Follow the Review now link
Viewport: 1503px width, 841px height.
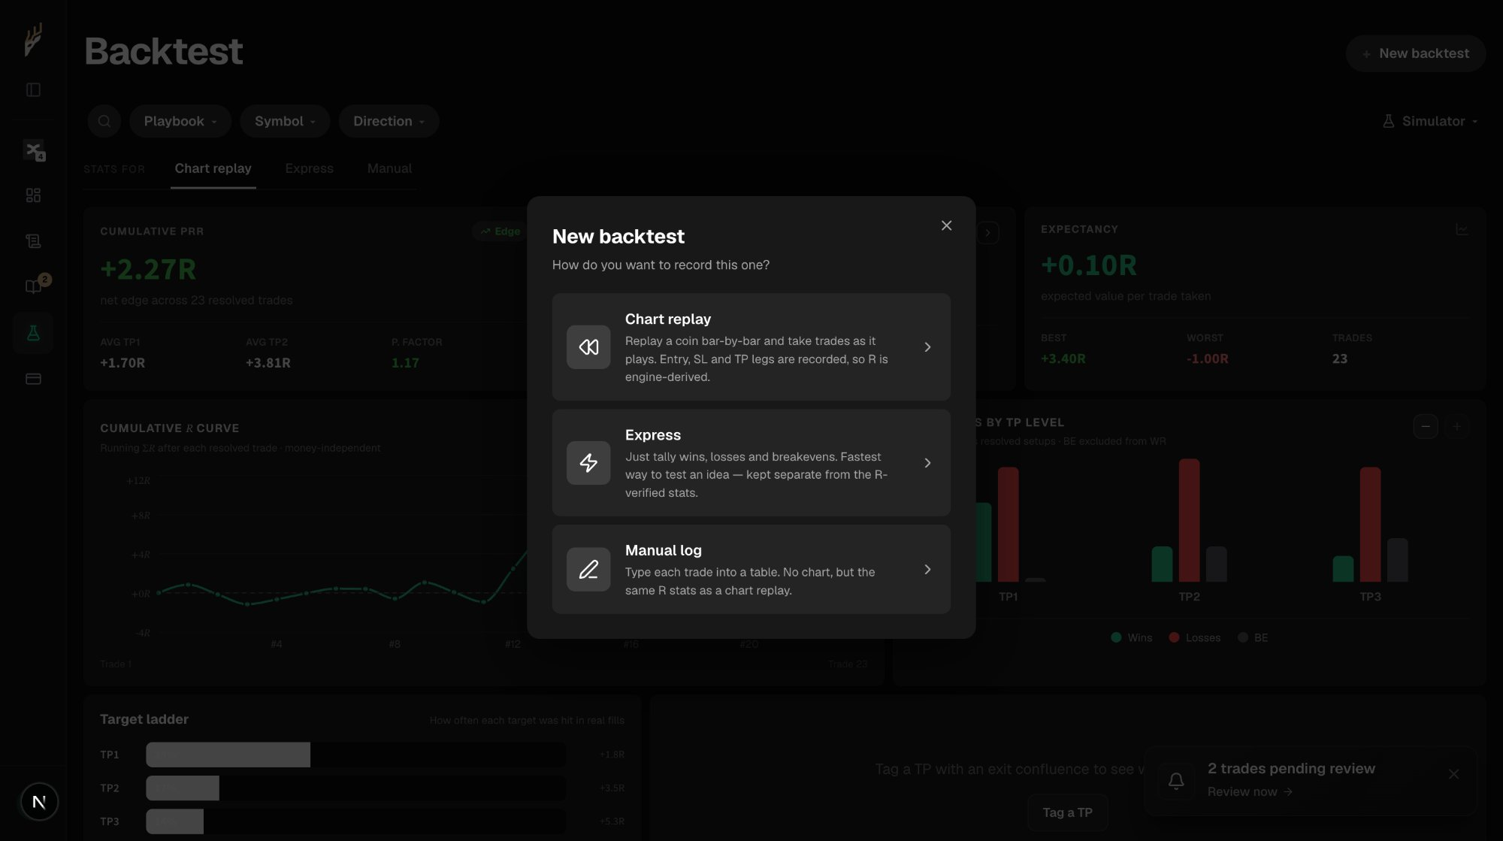[1250, 791]
